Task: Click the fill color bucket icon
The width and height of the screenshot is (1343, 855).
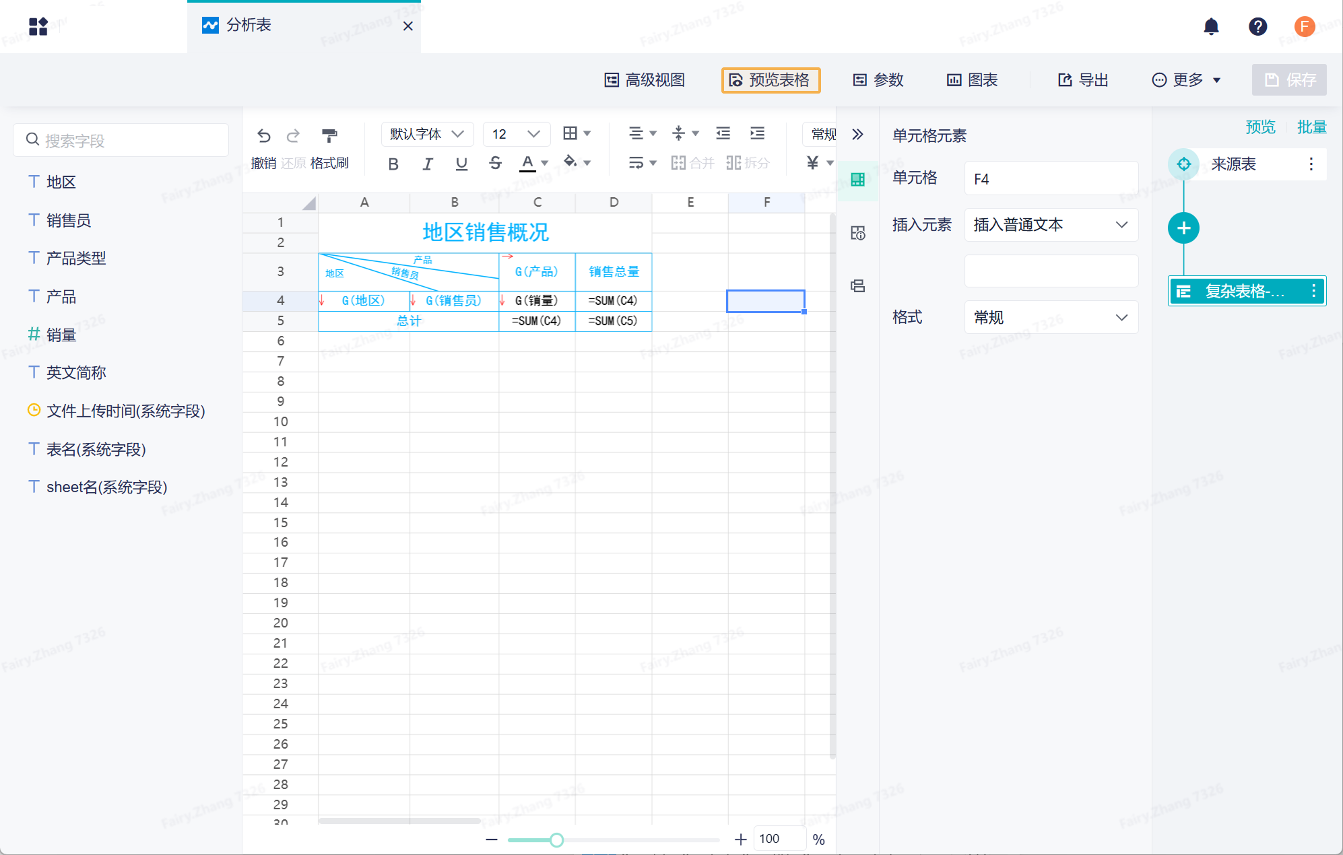Action: pyautogui.click(x=570, y=162)
